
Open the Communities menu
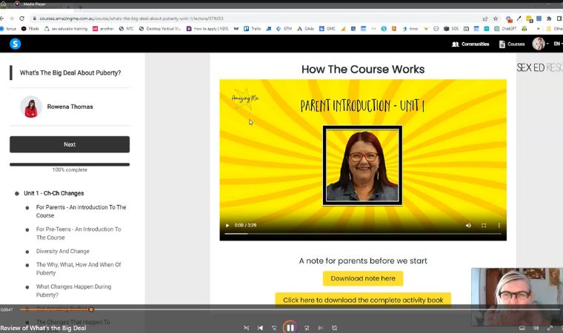(470, 44)
